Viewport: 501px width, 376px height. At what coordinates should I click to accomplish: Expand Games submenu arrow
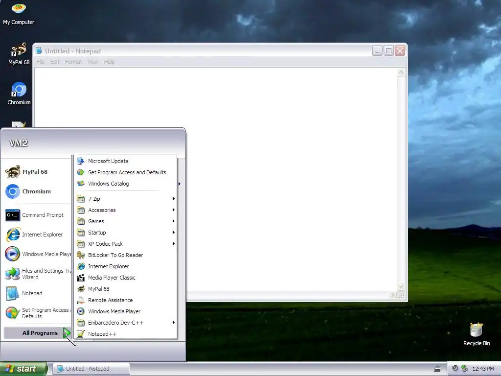point(174,221)
